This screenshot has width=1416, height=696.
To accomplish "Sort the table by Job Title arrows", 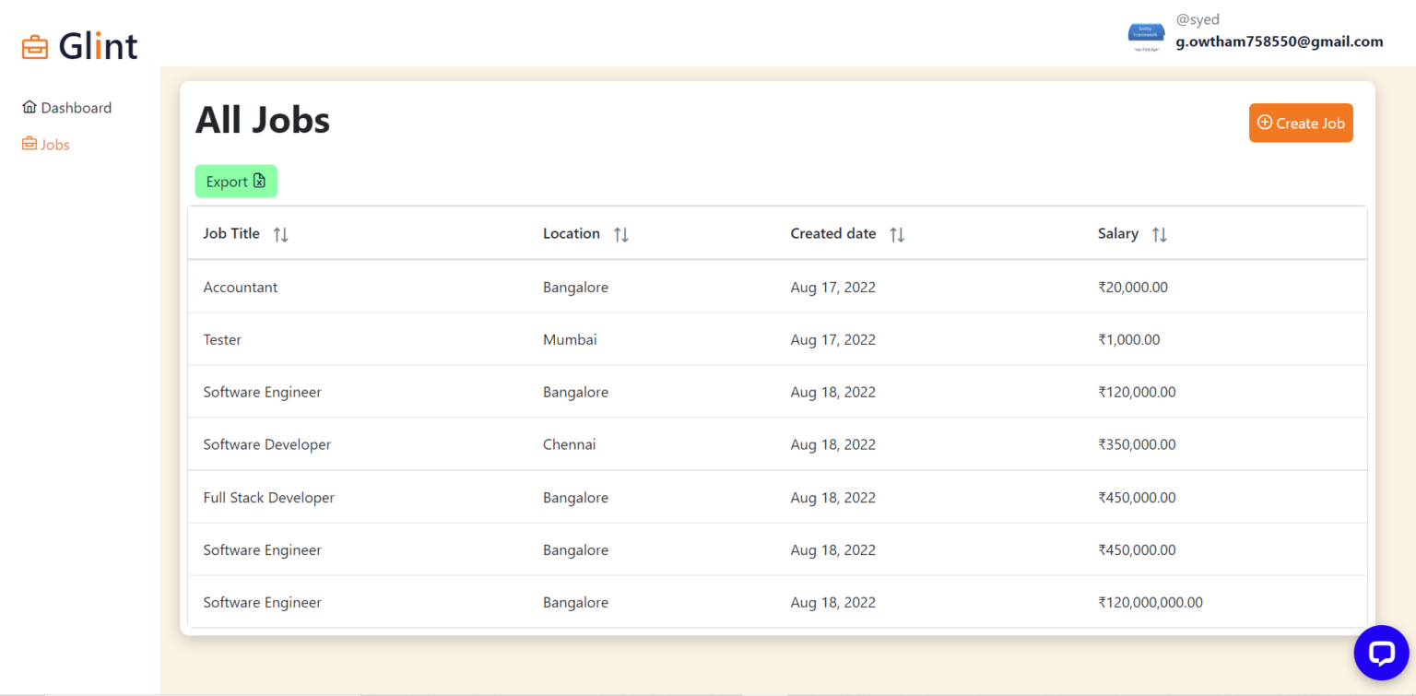I will pos(281,235).
